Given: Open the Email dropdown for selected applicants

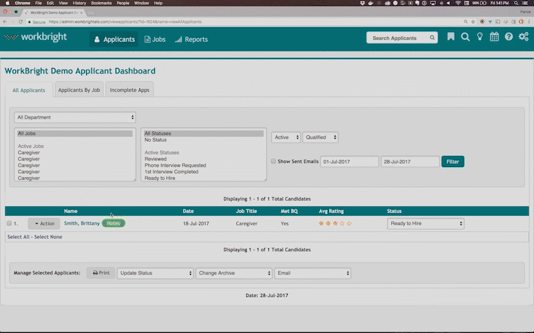Looking at the screenshot, I should [x=312, y=273].
